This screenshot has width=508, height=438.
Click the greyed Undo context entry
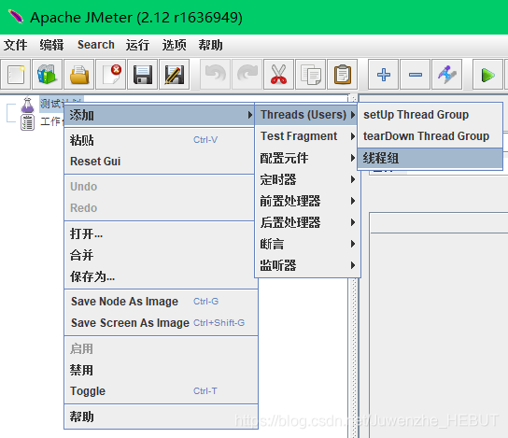pos(160,187)
